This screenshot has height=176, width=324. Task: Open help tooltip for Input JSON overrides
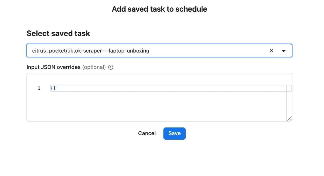[111, 67]
